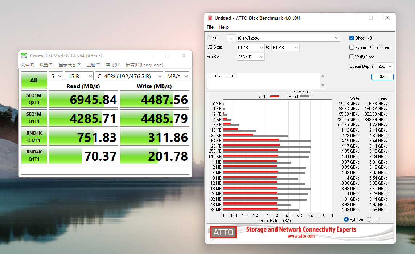Click the CrystalDiskMark app icon in title bar
415x254 pixels.
(x=24, y=56)
